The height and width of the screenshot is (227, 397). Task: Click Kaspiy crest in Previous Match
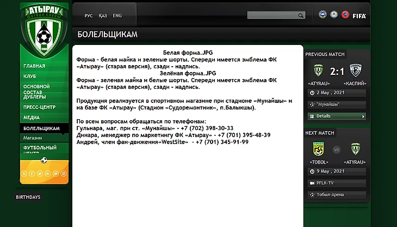tap(356, 70)
